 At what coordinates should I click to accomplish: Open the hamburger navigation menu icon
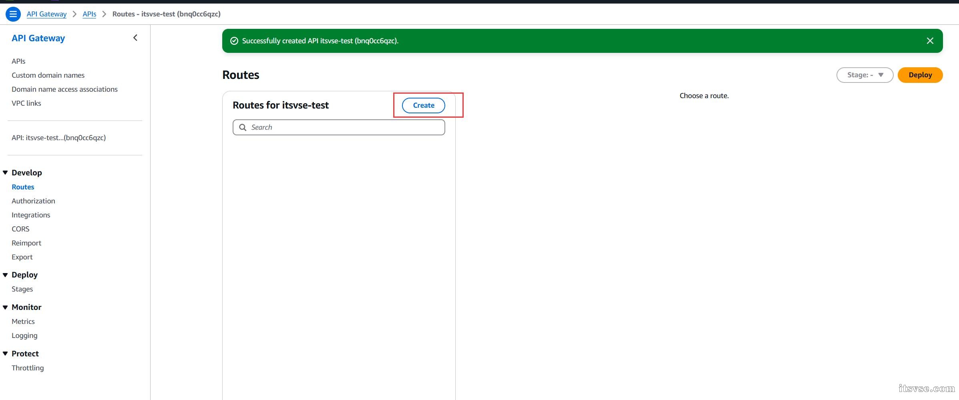click(x=13, y=14)
